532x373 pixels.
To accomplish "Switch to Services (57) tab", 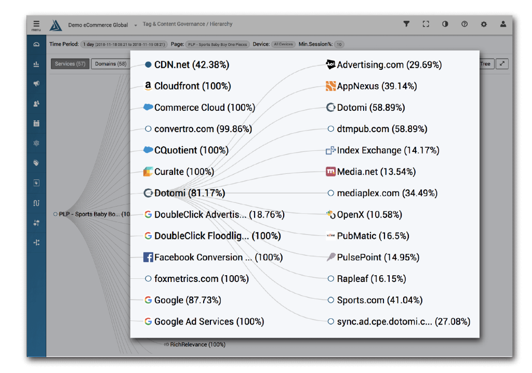I will (70, 64).
